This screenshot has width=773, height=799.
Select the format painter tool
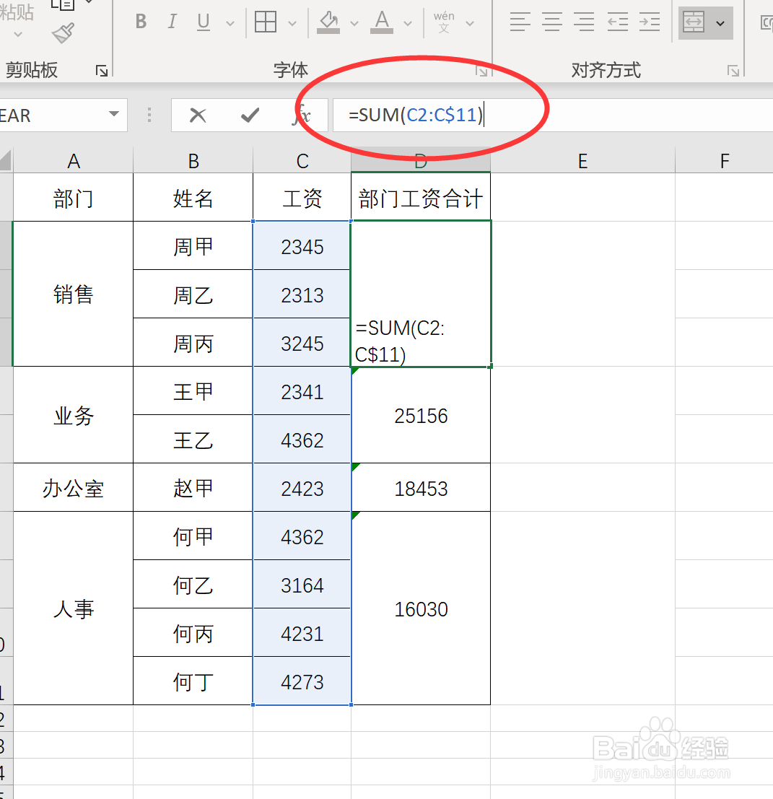point(62,33)
